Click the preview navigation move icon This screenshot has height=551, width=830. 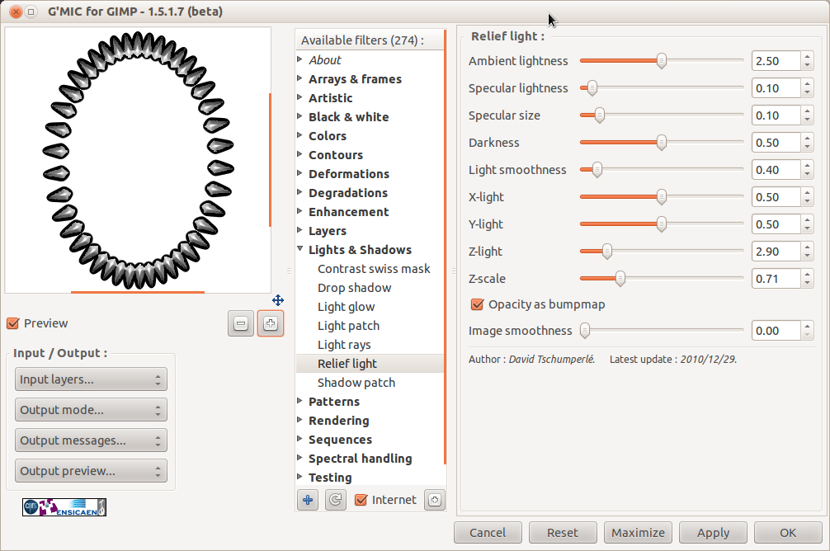click(278, 300)
